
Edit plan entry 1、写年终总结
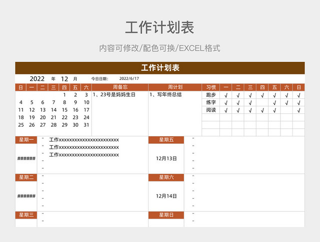coord(165,95)
